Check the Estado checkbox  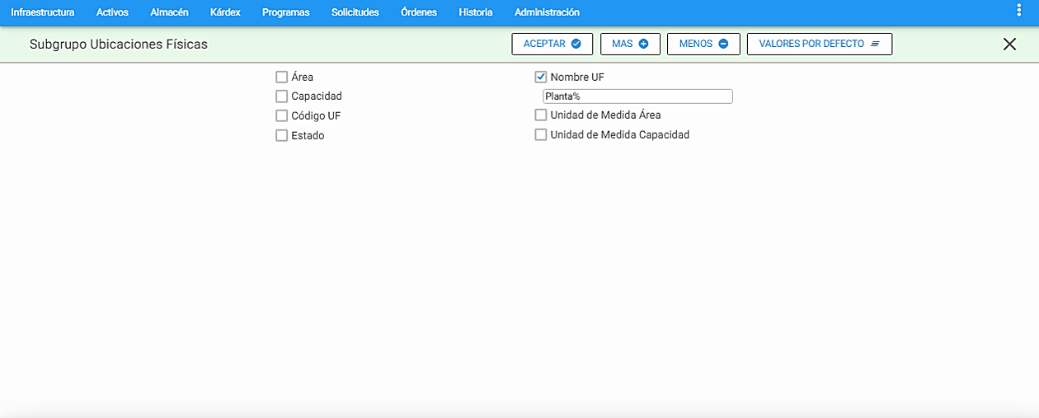[282, 135]
